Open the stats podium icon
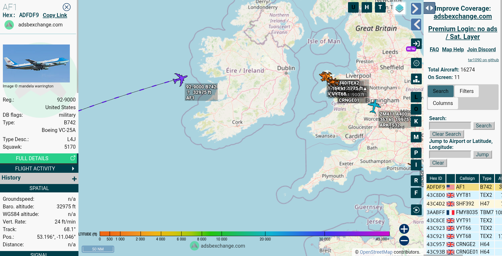Viewport: 502px width, 256px height. point(416,79)
